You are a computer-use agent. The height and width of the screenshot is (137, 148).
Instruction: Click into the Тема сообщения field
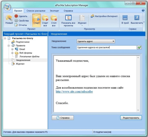[x=107, y=47]
